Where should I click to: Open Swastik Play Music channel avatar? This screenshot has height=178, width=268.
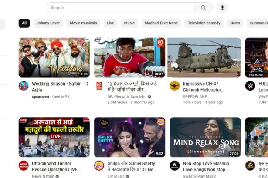point(174,165)
